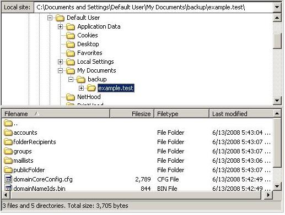Viewport: 285px width, 215px height.
Task: Select Desktop in the tree
Action: 88,44
